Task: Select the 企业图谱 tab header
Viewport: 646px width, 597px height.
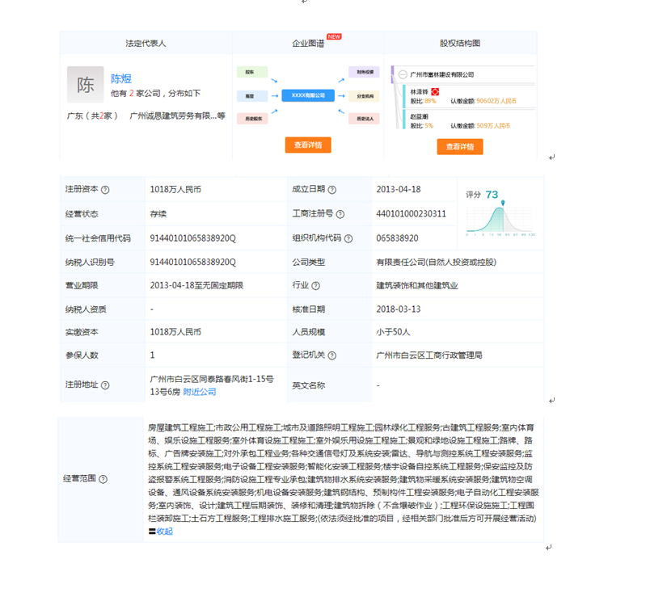Action: pyautogui.click(x=308, y=43)
